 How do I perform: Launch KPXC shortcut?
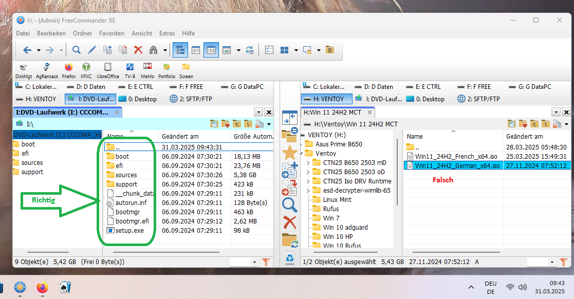(86, 71)
